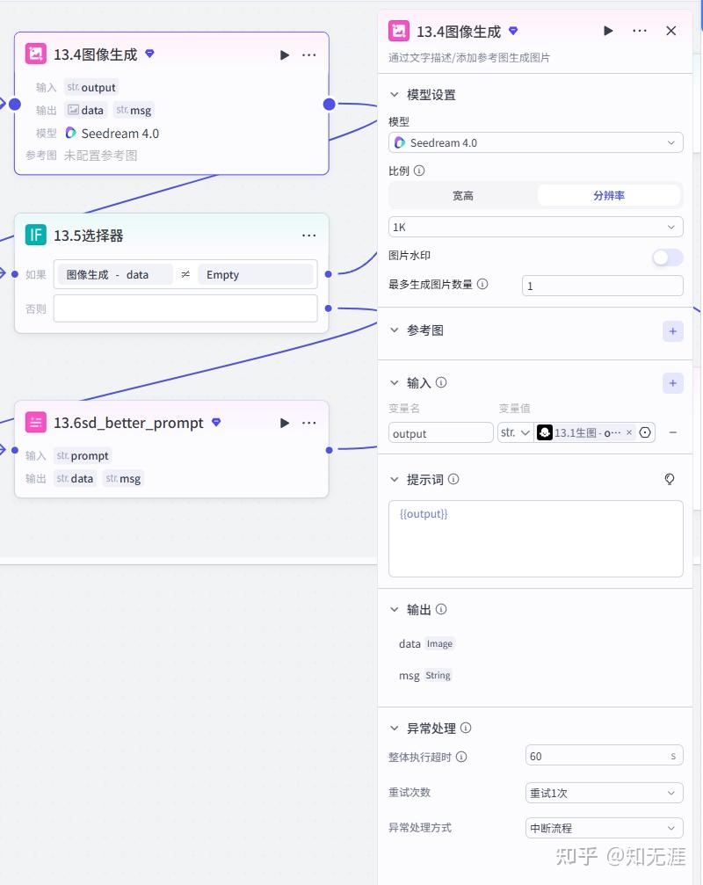Click the msg String output row
Viewport: 703px width, 885px height.
click(424, 675)
